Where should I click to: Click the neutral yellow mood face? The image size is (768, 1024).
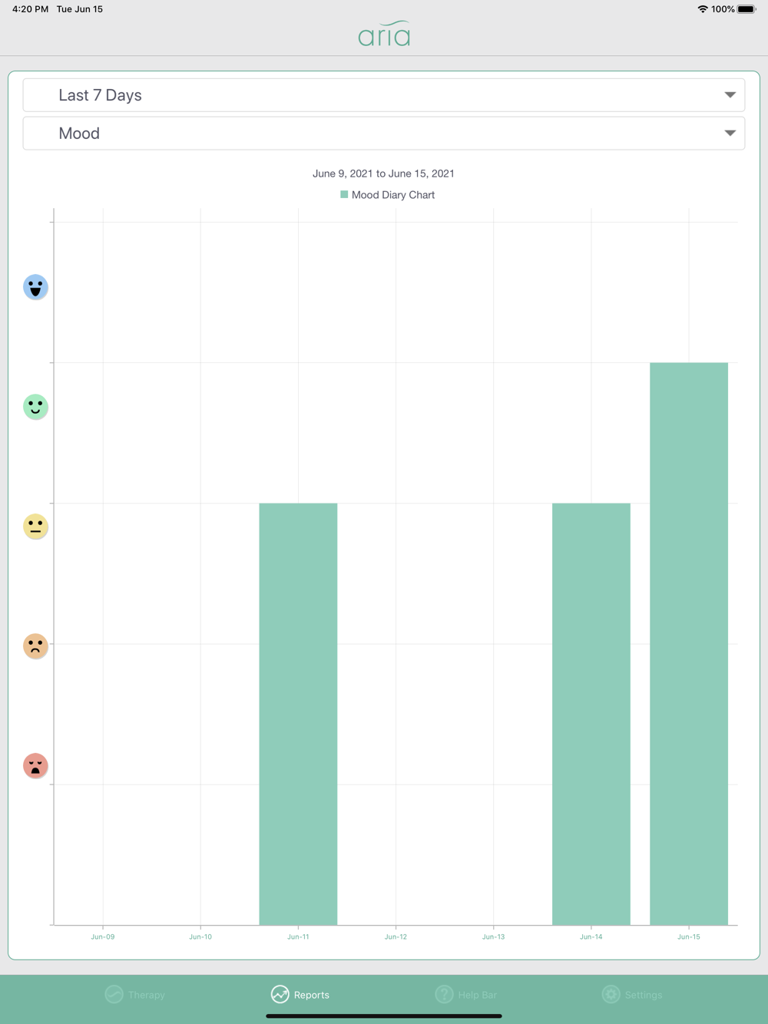(x=35, y=527)
